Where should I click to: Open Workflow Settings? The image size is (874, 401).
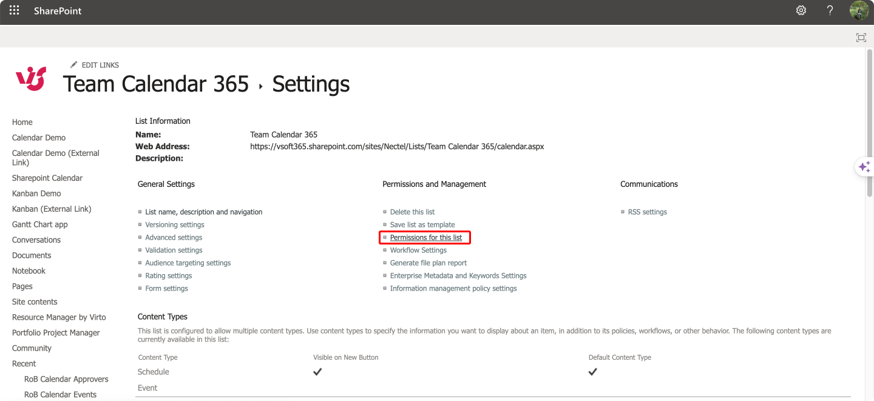click(418, 250)
